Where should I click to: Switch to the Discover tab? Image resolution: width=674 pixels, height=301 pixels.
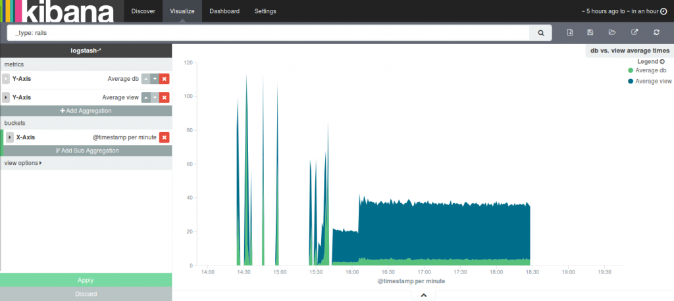[x=143, y=11]
